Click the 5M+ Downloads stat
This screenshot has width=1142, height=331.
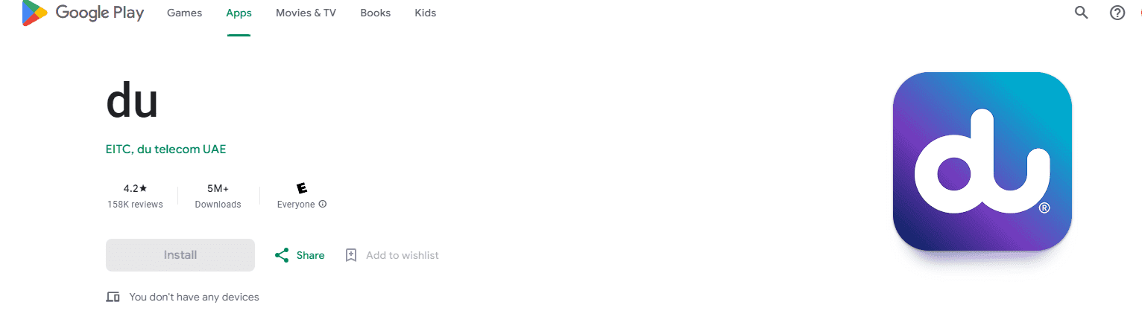[218, 196]
